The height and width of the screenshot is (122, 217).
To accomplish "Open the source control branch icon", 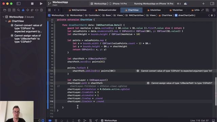I will point(50,4).
